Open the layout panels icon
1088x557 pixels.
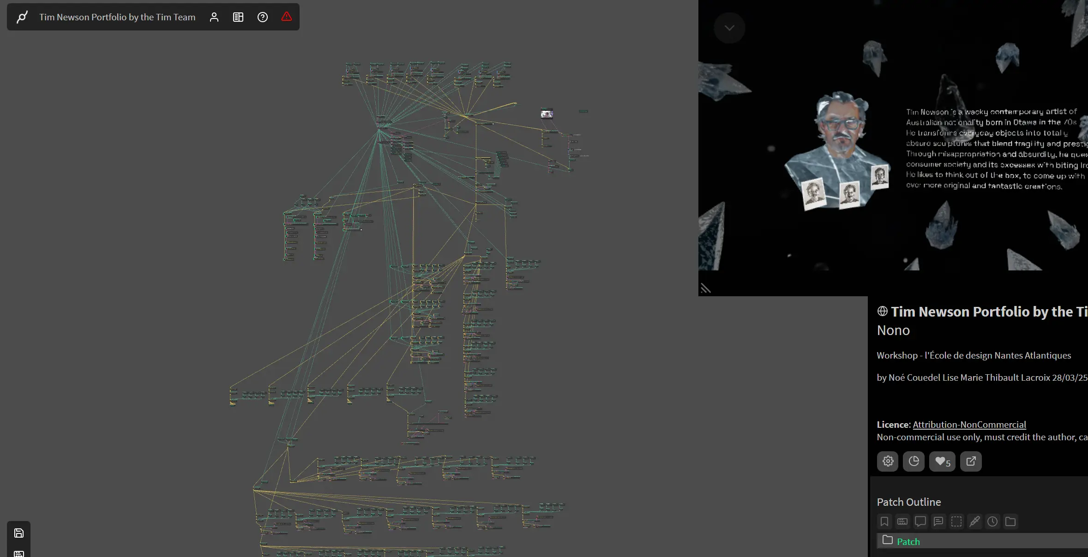tap(238, 17)
